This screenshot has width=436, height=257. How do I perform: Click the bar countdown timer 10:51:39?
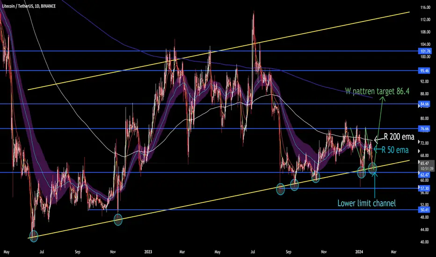click(427, 169)
